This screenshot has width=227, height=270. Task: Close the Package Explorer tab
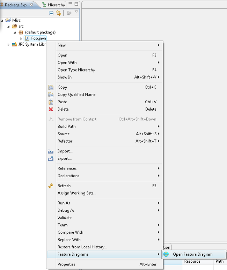[31, 5]
